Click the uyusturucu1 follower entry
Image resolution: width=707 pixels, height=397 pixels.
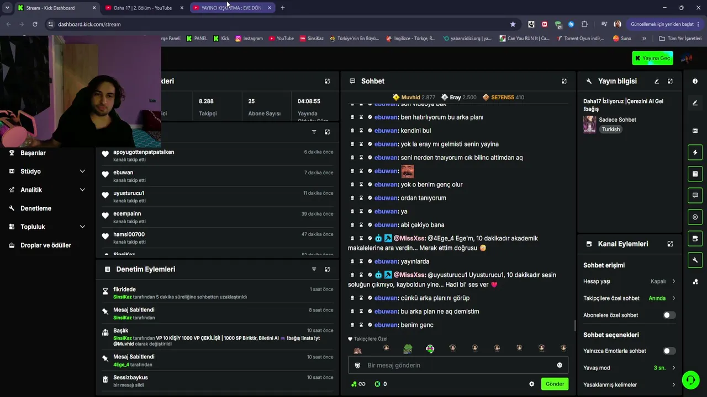click(x=218, y=197)
